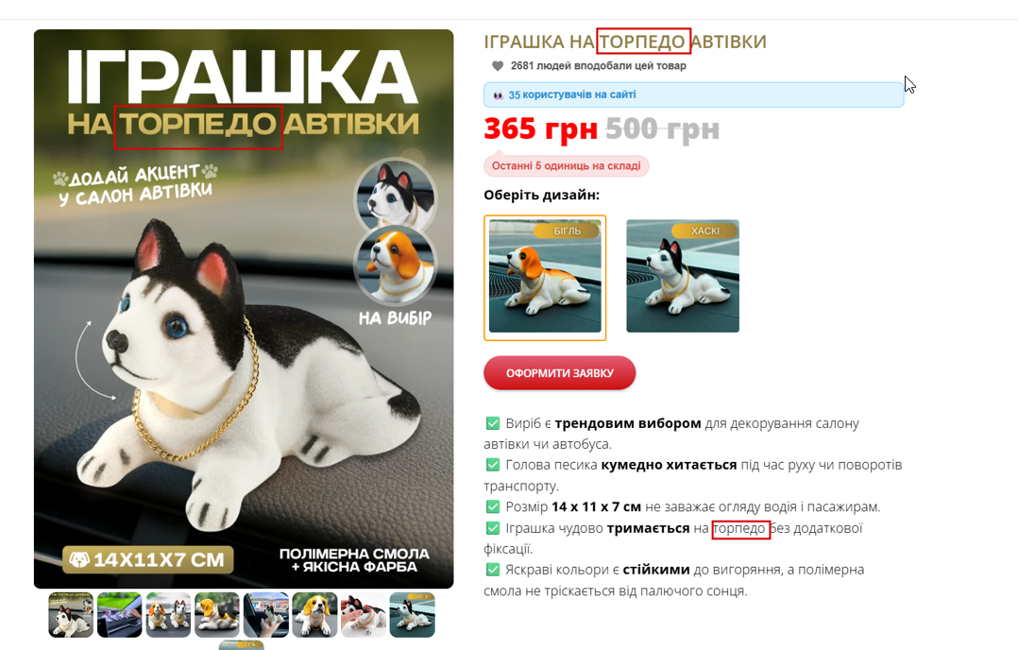
Task: Click the round beagle preview circle on the main image
Action: [396, 265]
